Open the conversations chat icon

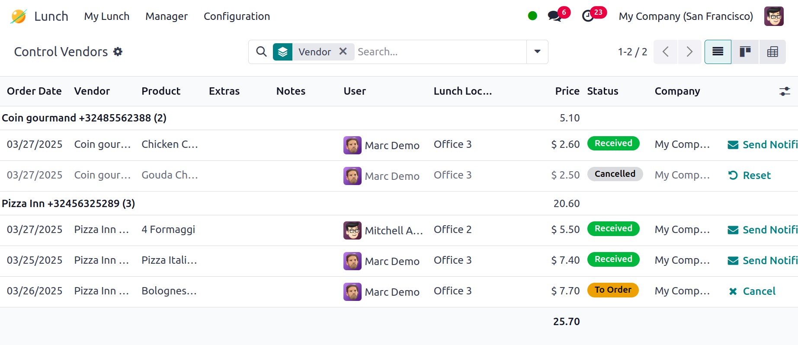point(554,16)
